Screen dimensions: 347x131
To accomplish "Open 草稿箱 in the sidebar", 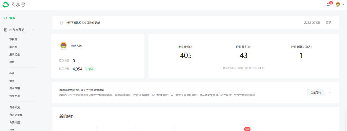I will pyautogui.click(x=13, y=39).
